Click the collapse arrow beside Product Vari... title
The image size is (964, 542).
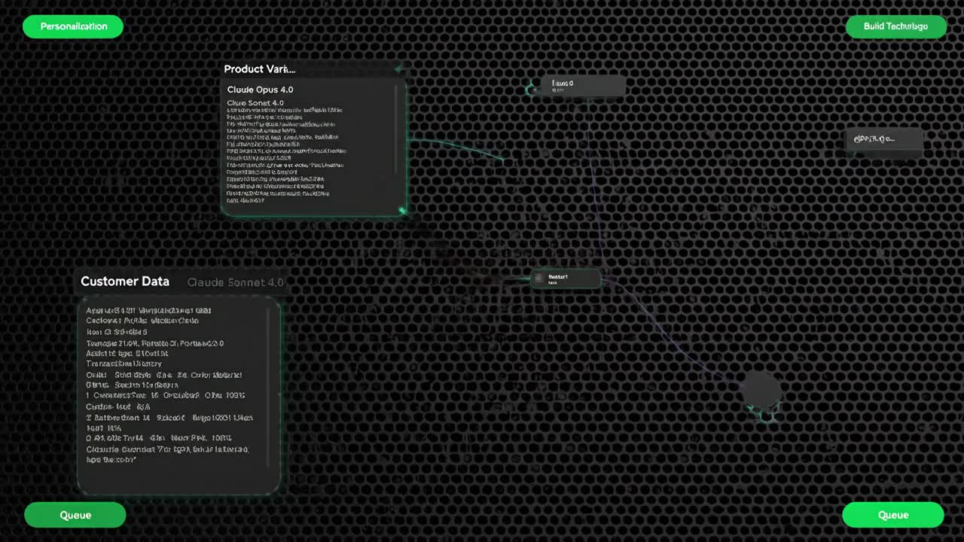[399, 69]
